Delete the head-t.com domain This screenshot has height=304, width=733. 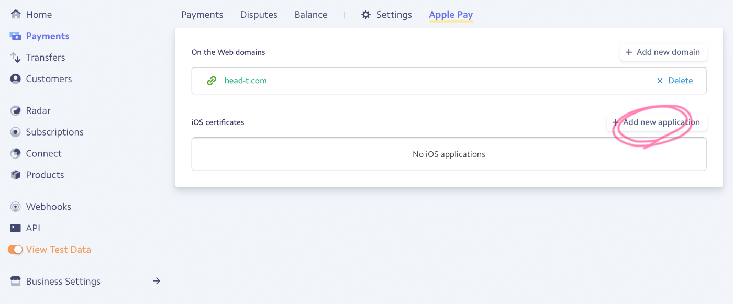675,81
